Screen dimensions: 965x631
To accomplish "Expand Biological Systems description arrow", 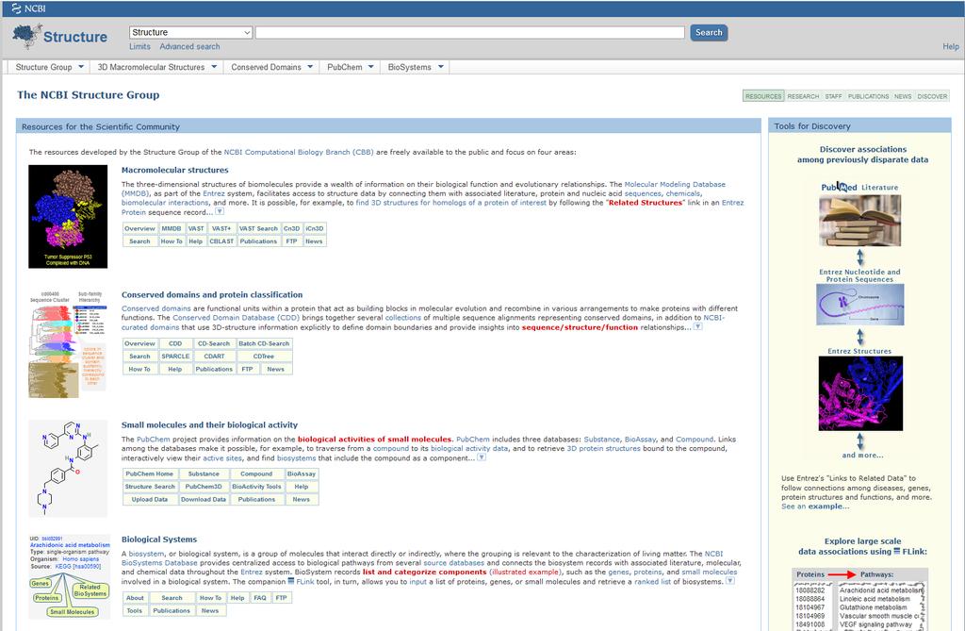I will point(730,580).
